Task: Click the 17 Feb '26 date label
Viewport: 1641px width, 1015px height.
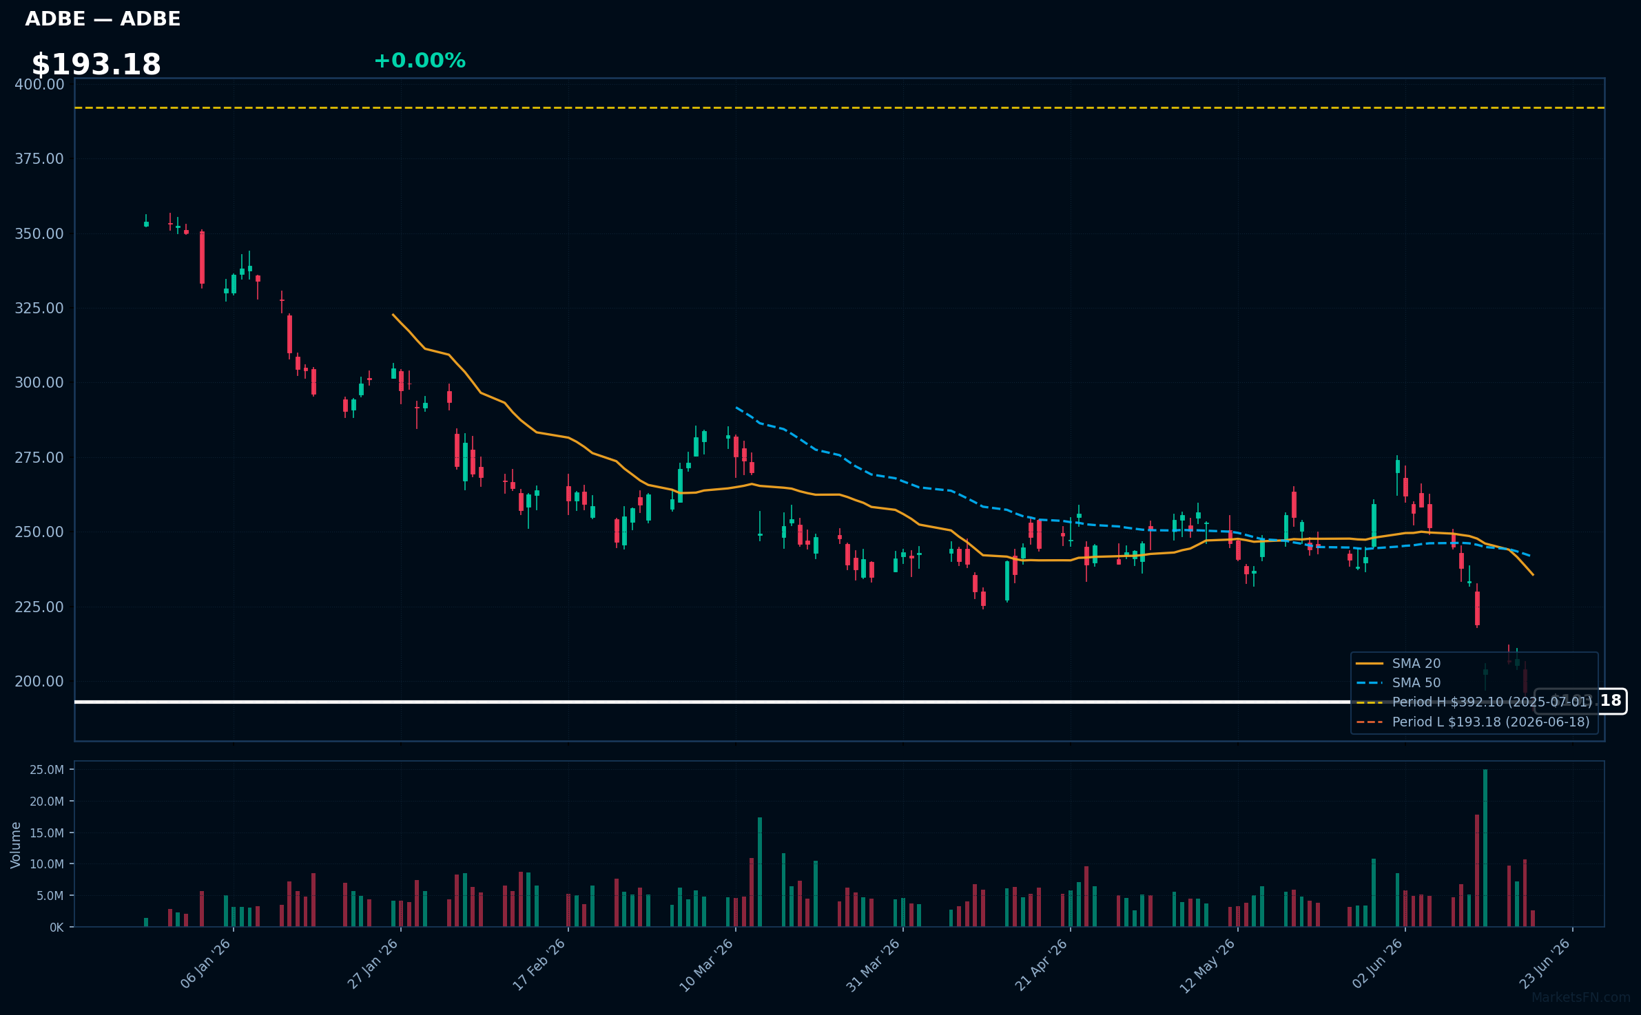Action: 539,964
